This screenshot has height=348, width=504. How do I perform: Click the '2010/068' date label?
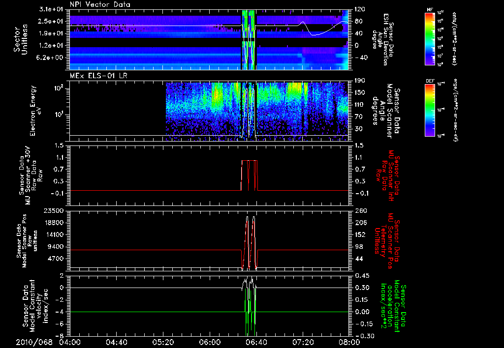34,342
